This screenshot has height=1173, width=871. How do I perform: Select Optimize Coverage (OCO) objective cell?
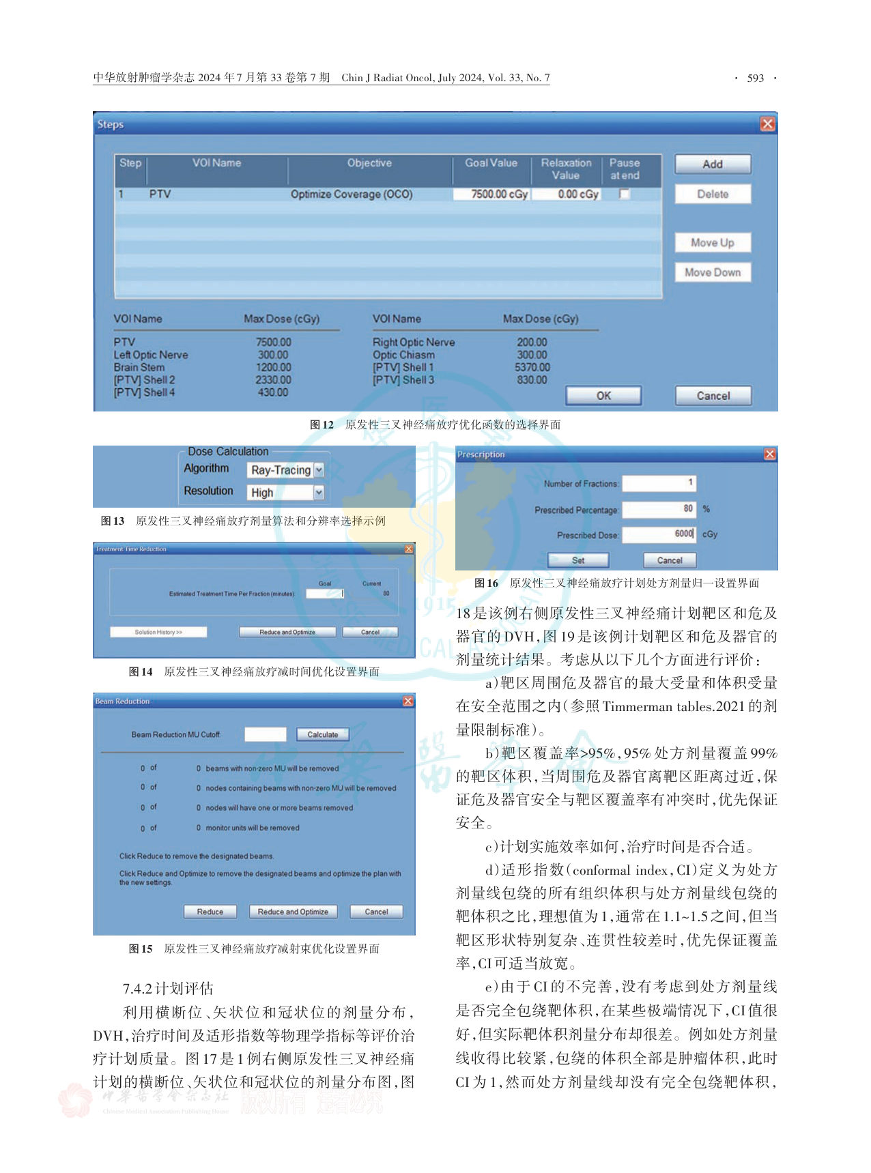[x=352, y=194]
